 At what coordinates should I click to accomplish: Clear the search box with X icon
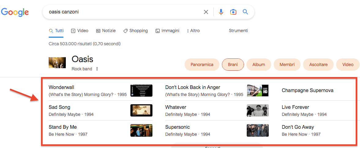(206, 12)
